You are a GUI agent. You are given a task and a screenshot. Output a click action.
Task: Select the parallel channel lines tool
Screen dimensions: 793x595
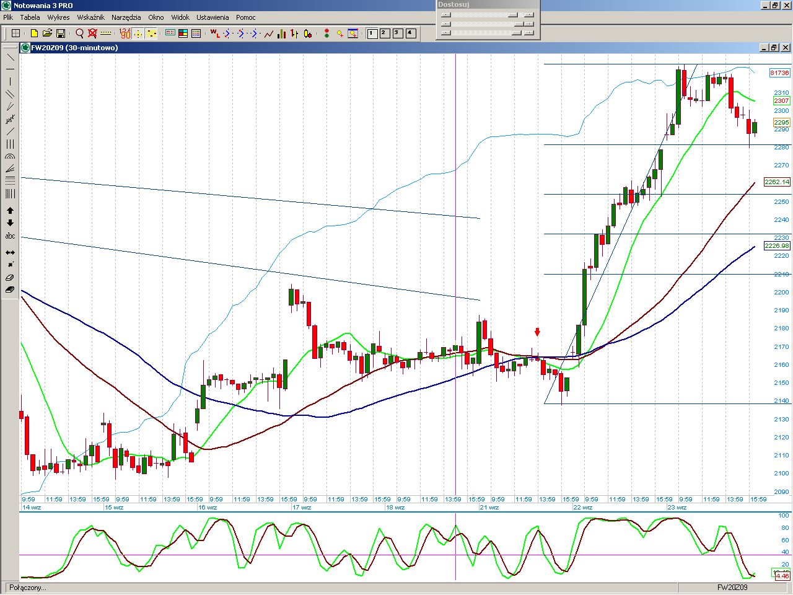coord(10,94)
